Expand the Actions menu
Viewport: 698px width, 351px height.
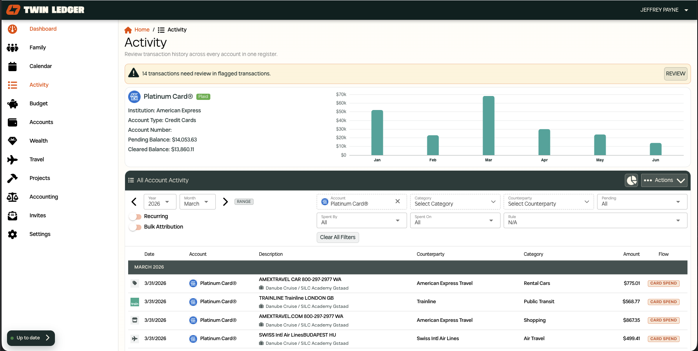[x=664, y=180]
